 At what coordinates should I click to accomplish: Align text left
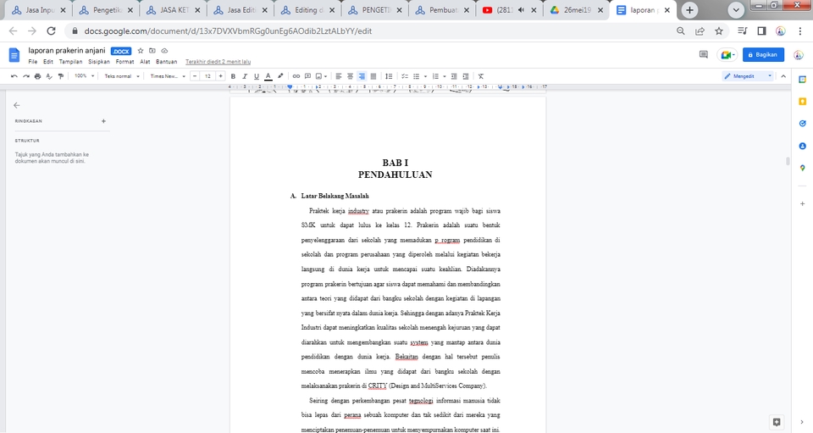coord(339,76)
